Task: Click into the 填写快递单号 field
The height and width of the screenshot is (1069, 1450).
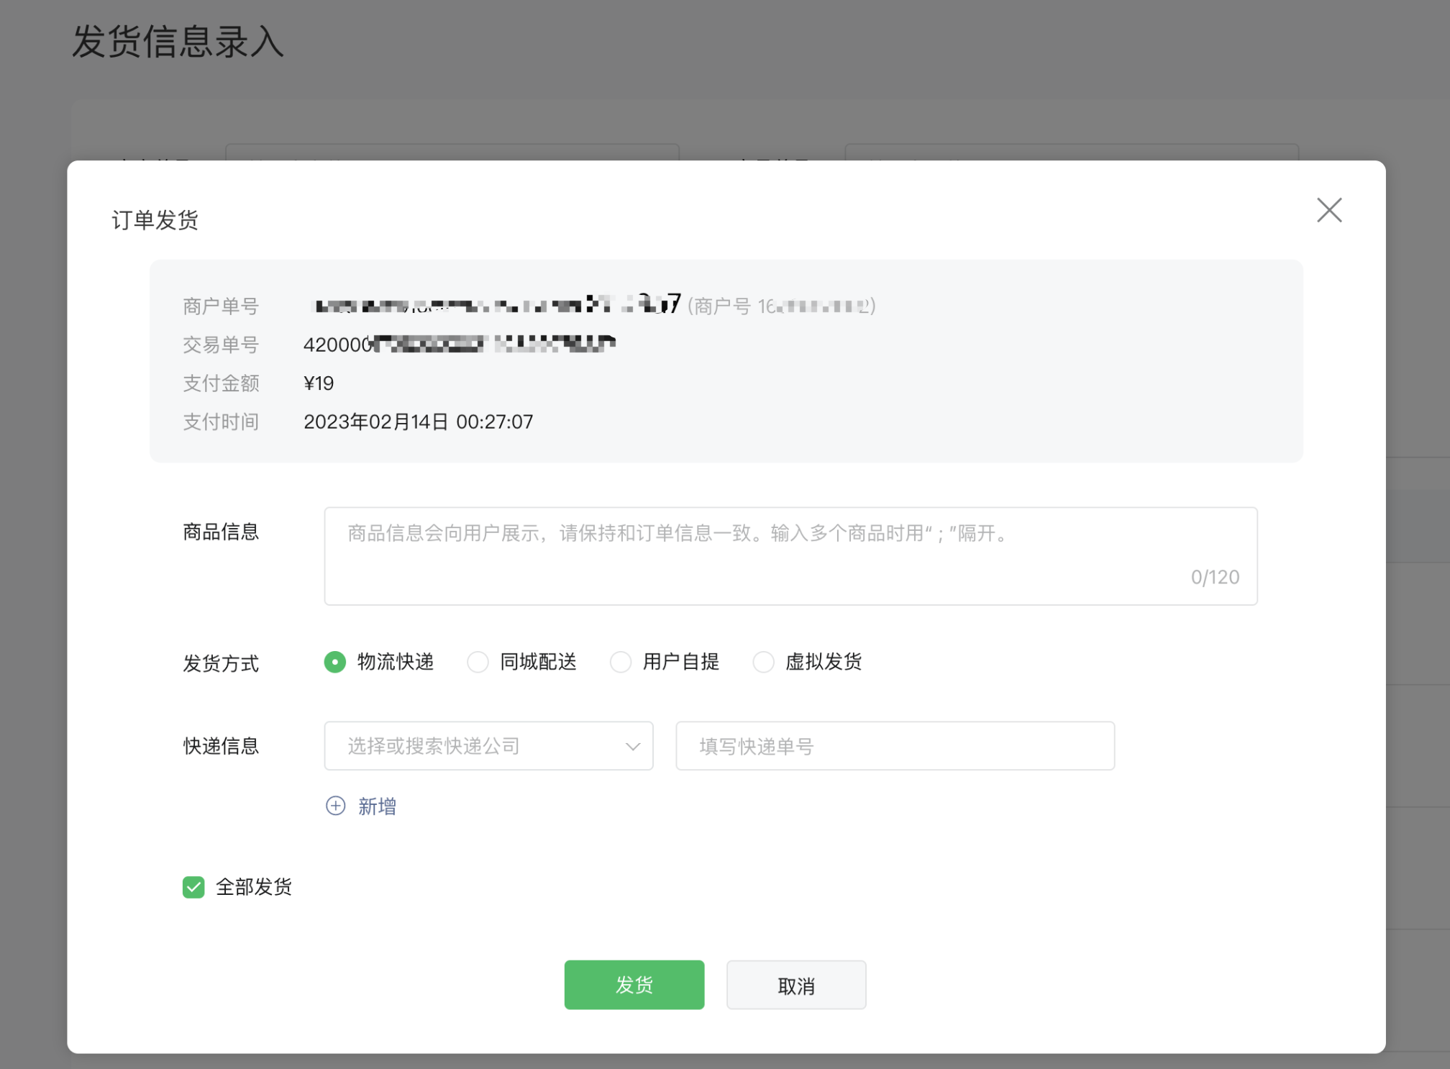Action: click(895, 746)
